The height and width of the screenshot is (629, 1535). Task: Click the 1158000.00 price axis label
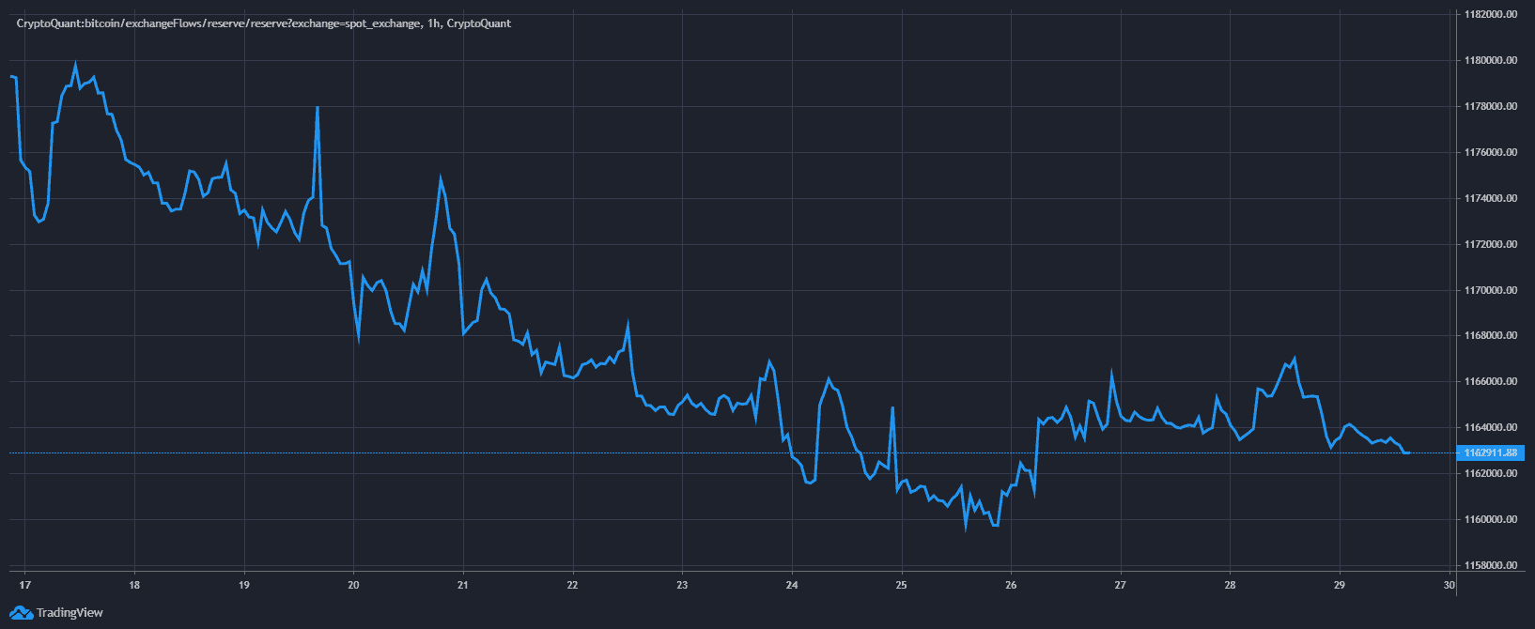[x=1491, y=566]
